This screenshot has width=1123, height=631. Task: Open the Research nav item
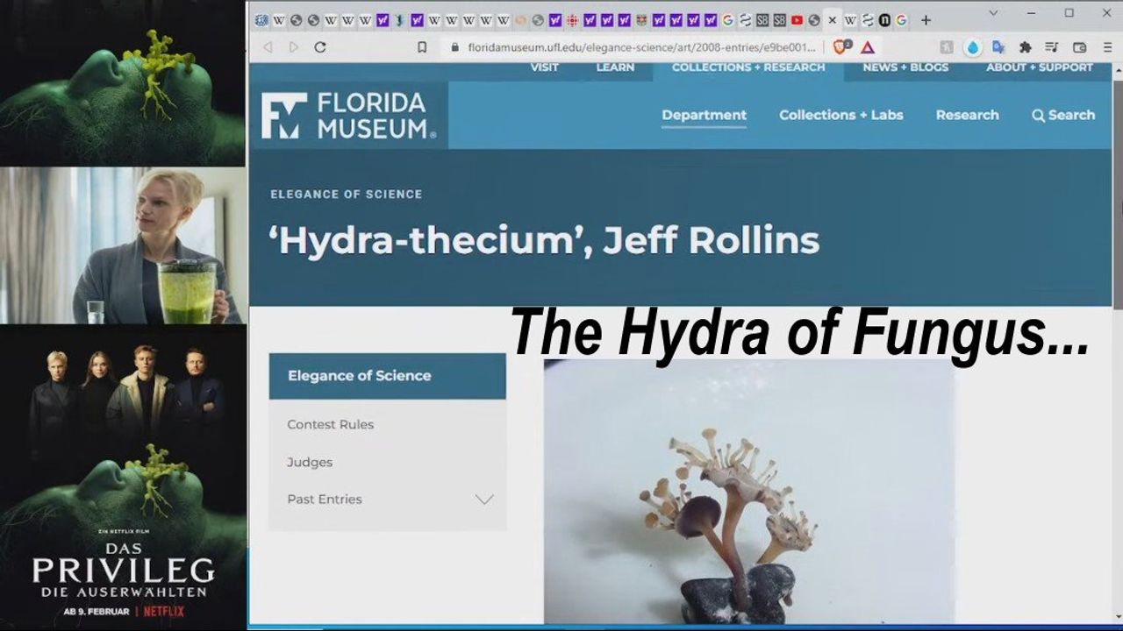(x=967, y=115)
